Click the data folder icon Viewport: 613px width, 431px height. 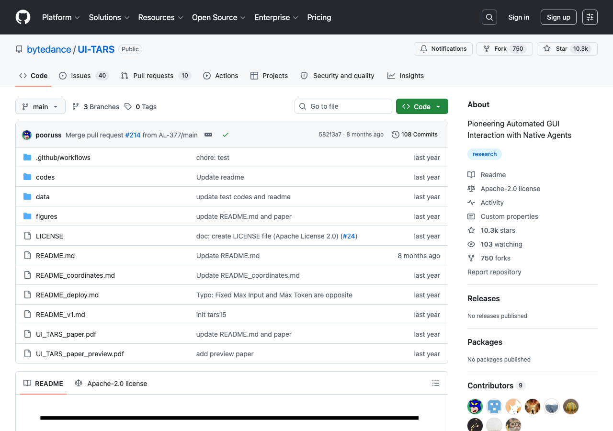(x=27, y=197)
